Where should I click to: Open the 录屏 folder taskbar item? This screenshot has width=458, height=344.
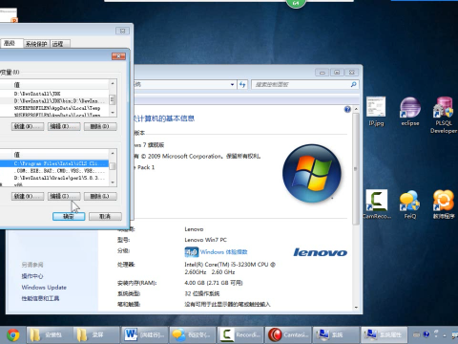tap(96, 334)
